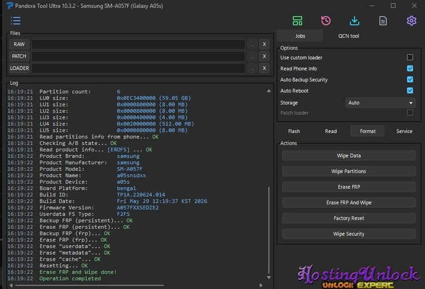425x289 pixels.
Task: Click firmware version A057FXXSEDZE2 in log
Action: tap(138, 208)
